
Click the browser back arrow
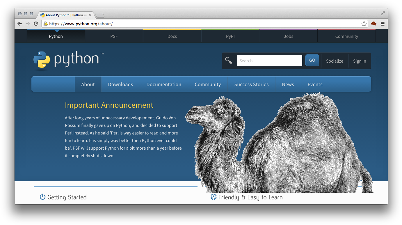[x=19, y=24]
